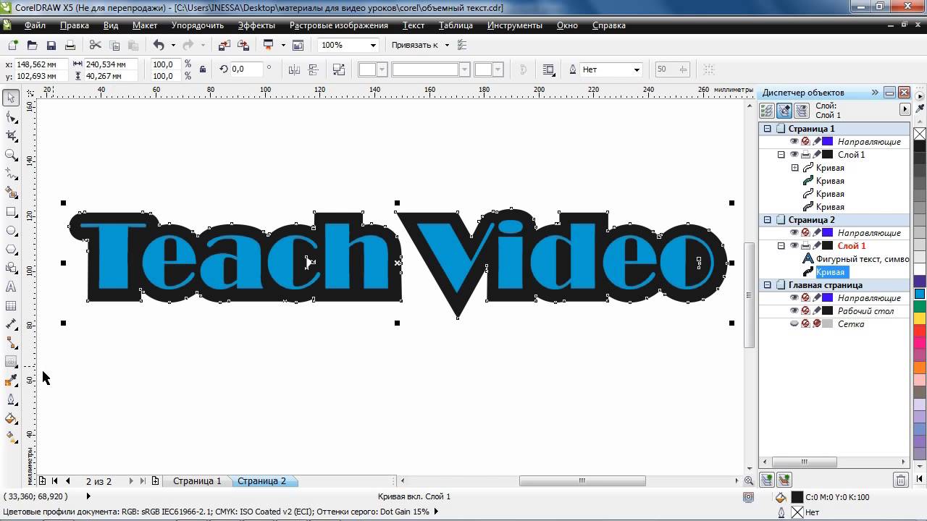
Task: Select the Connector tool
Action: tap(11, 343)
